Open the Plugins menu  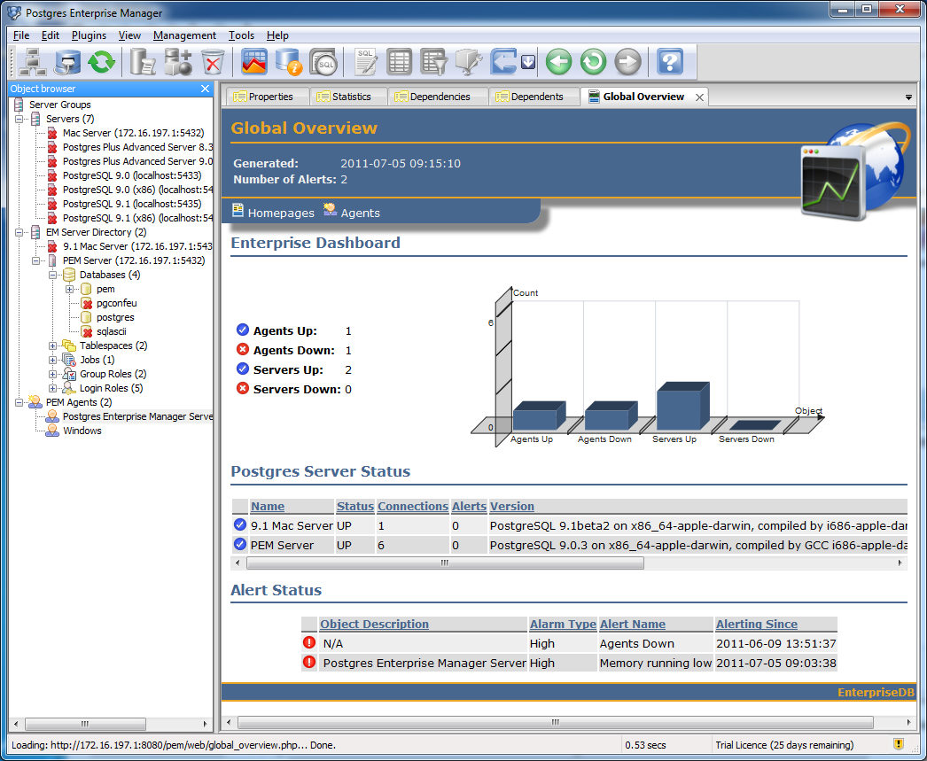[89, 35]
